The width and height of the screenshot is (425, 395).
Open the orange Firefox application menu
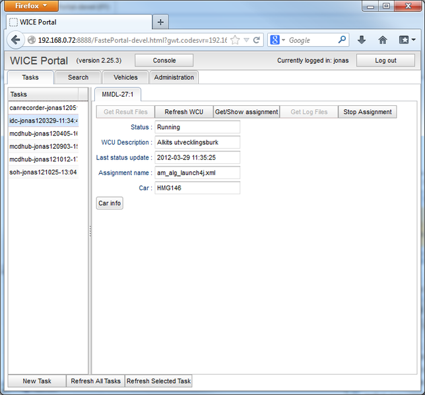click(32, 6)
